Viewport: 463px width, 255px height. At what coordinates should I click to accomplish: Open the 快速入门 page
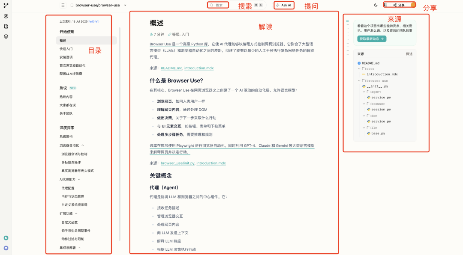coord(66,49)
